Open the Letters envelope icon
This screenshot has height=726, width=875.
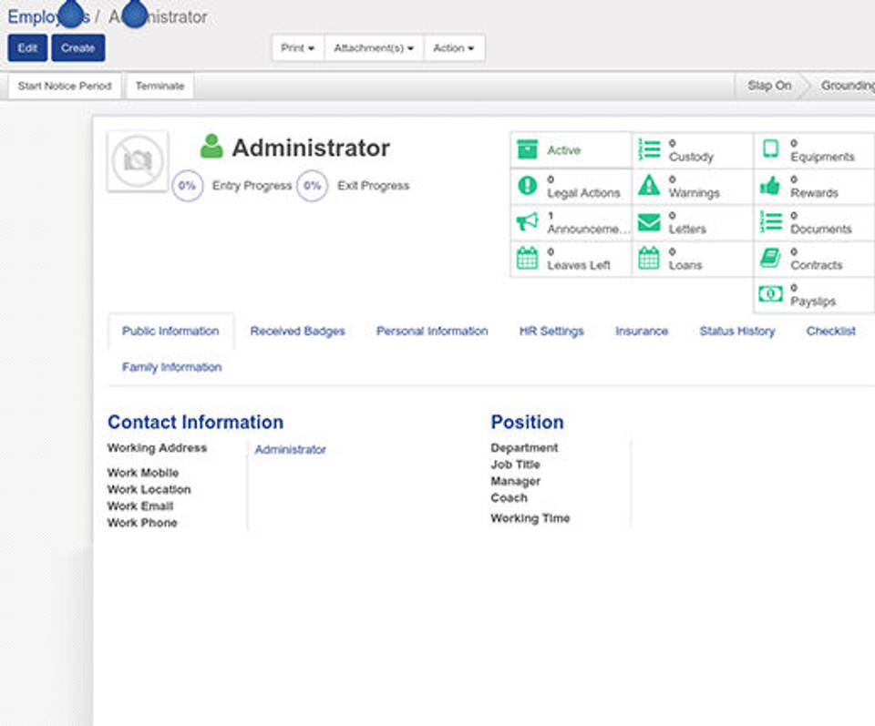[x=649, y=222]
